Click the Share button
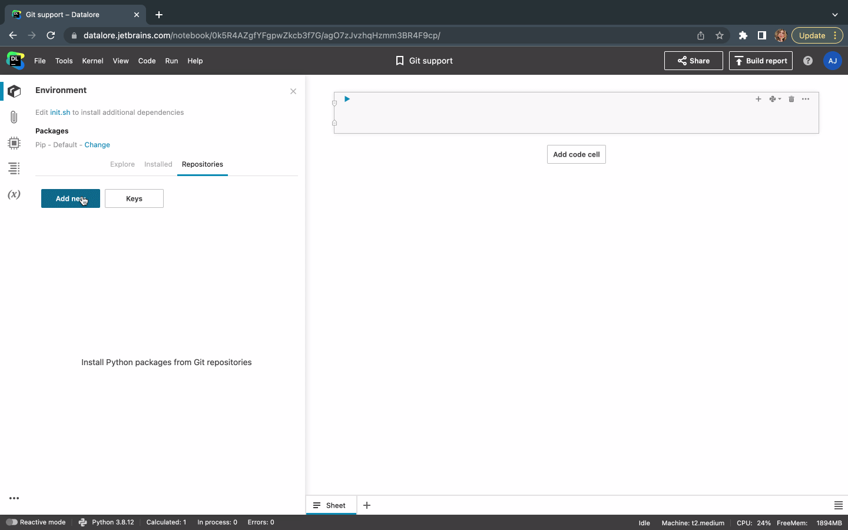The height and width of the screenshot is (530, 848). click(x=694, y=61)
